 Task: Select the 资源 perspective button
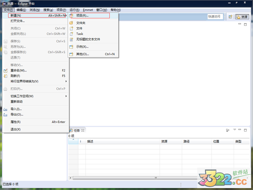point(242,17)
